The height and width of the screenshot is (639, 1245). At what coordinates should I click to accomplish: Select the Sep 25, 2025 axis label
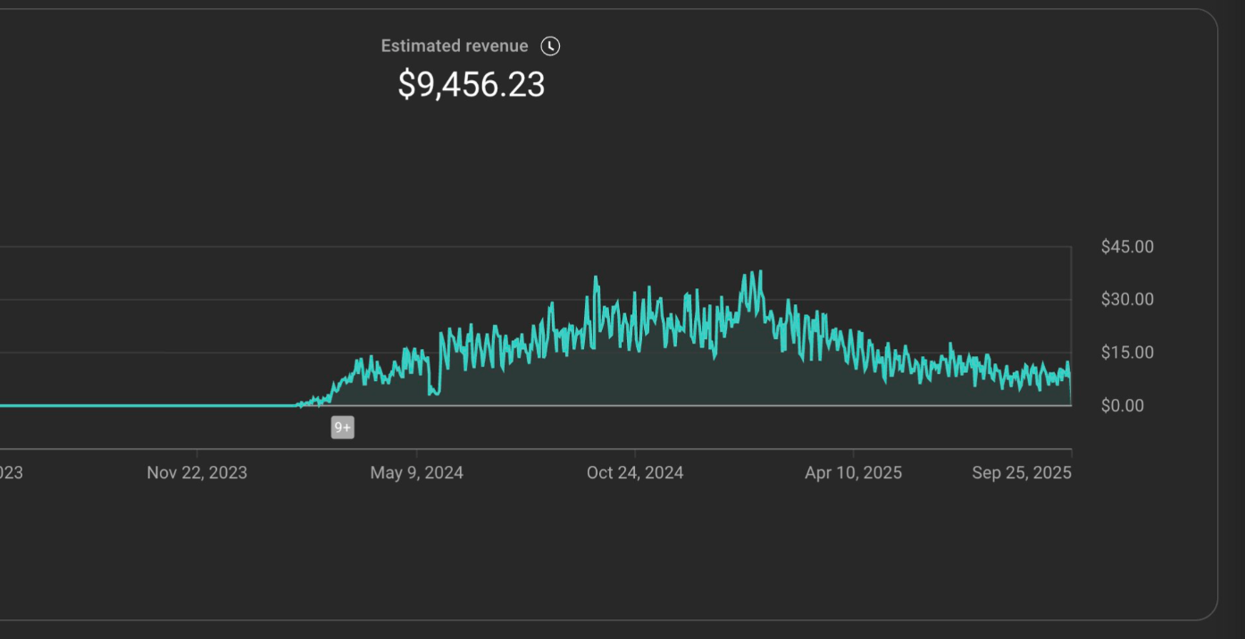click(x=1022, y=472)
